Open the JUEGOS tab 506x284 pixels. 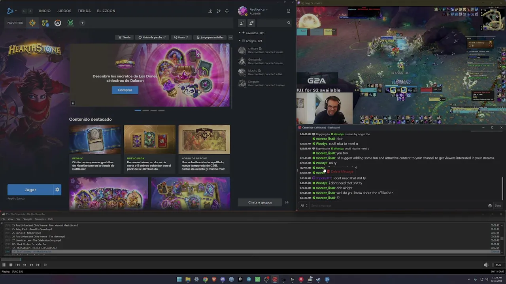(x=64, y=11)
